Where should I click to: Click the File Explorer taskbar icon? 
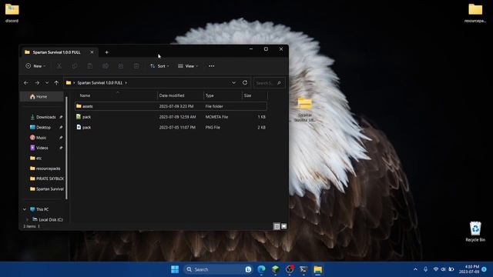(318, 269)
